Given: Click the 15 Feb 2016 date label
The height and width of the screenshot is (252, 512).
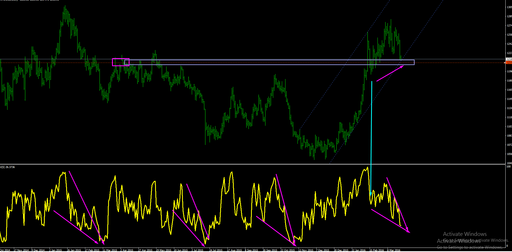Looking at the screenshot, I should (377, 250).
